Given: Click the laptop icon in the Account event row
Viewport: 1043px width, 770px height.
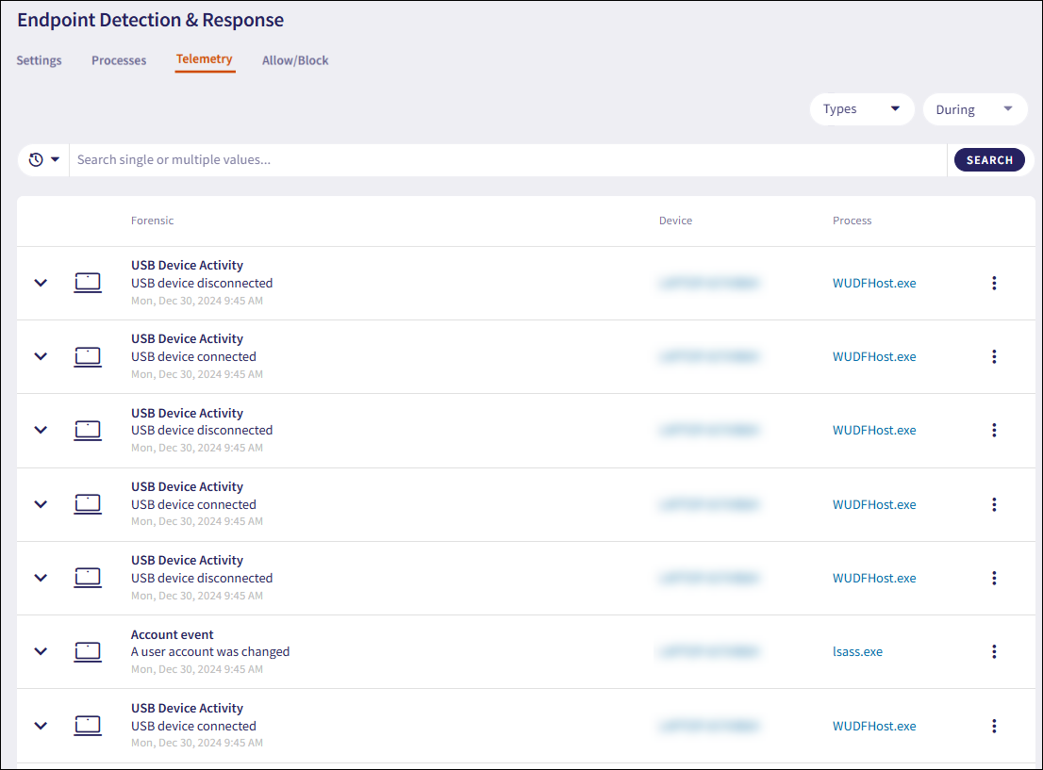Looking at the screenshot, I should [88, 651].
